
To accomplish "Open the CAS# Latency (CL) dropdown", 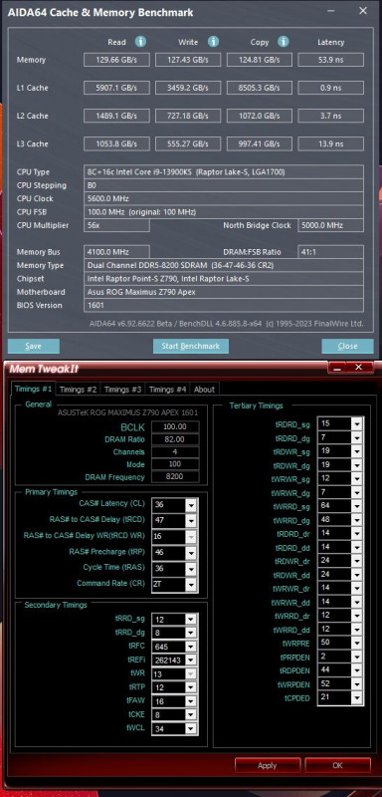I will (x=191, y=505).
